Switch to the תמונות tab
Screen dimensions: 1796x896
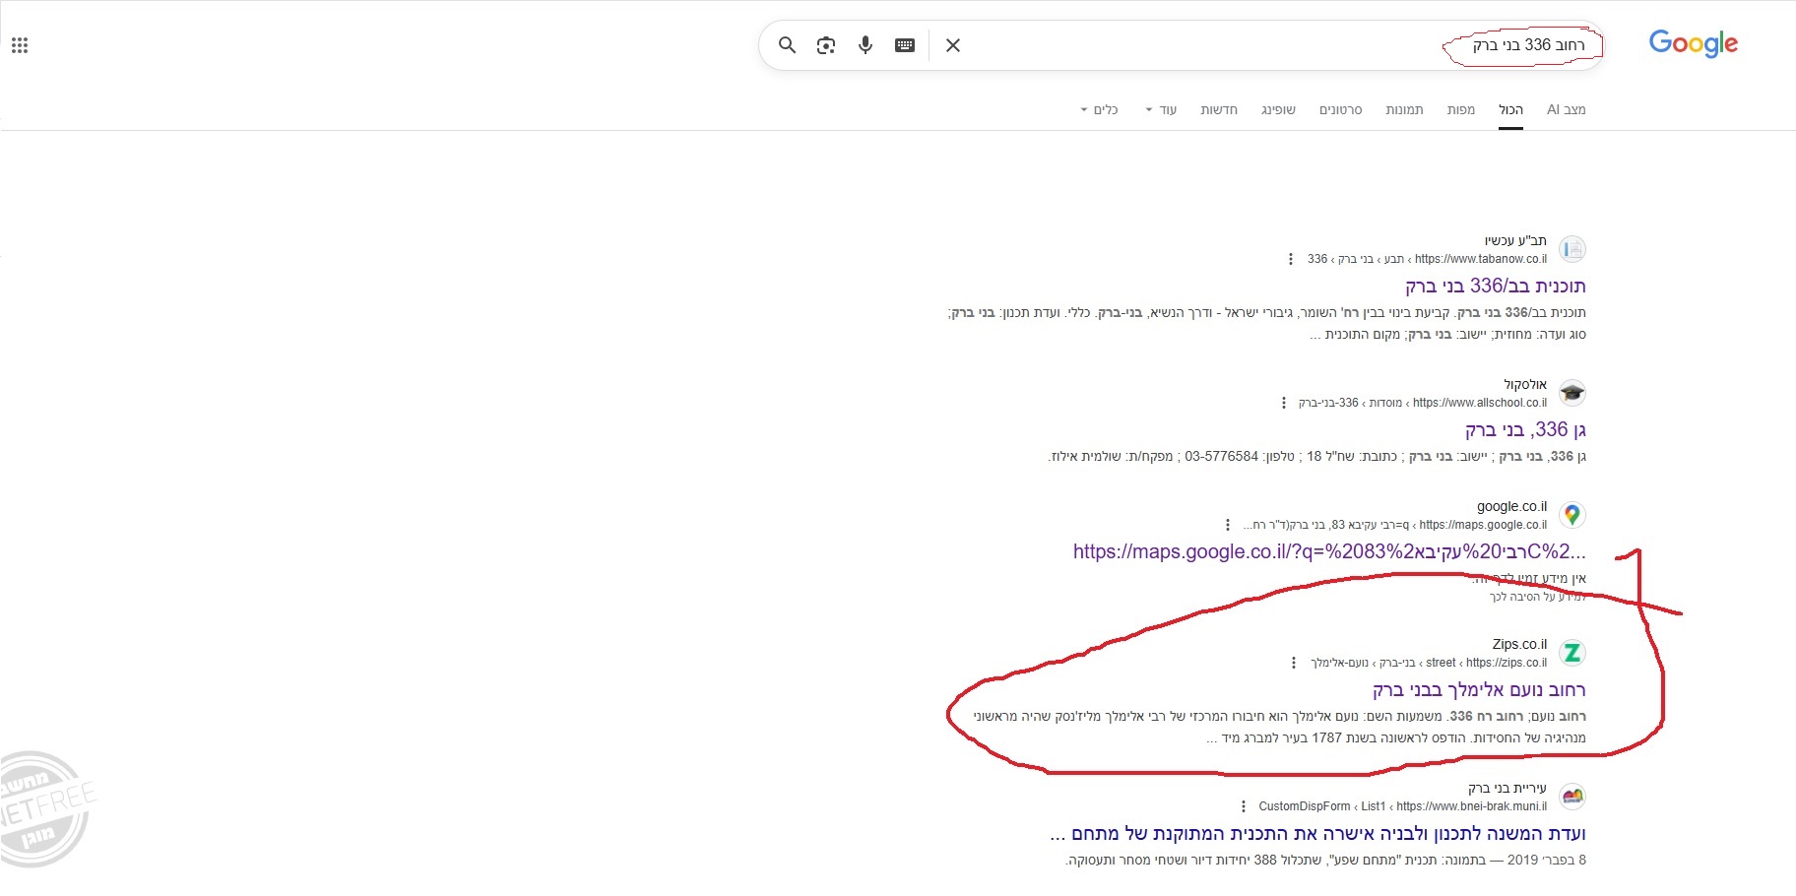coord(1404,109)
